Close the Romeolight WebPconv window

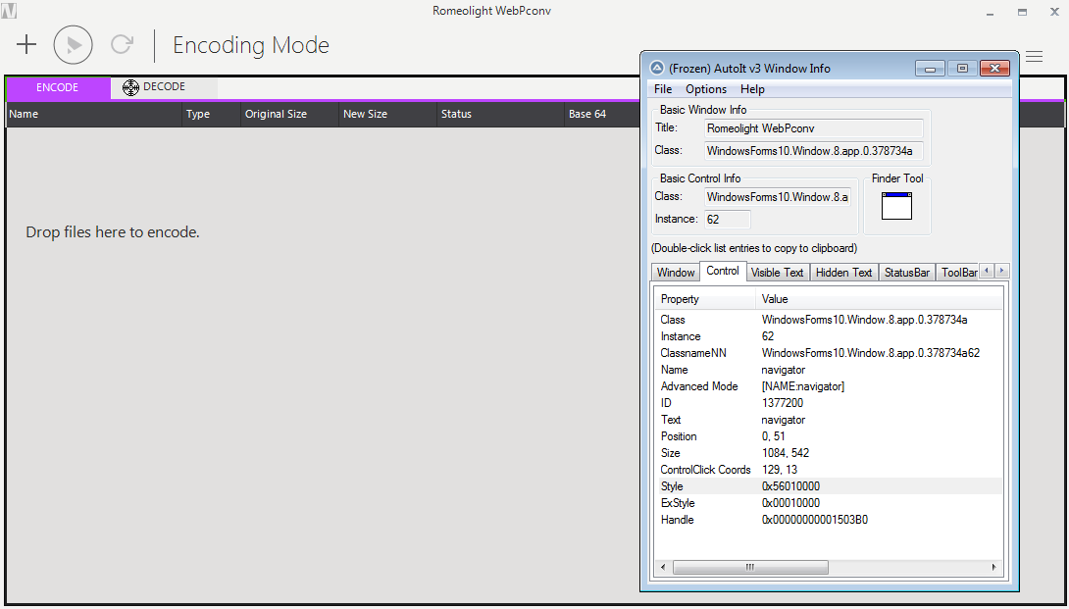click(x=1054, y=13)
